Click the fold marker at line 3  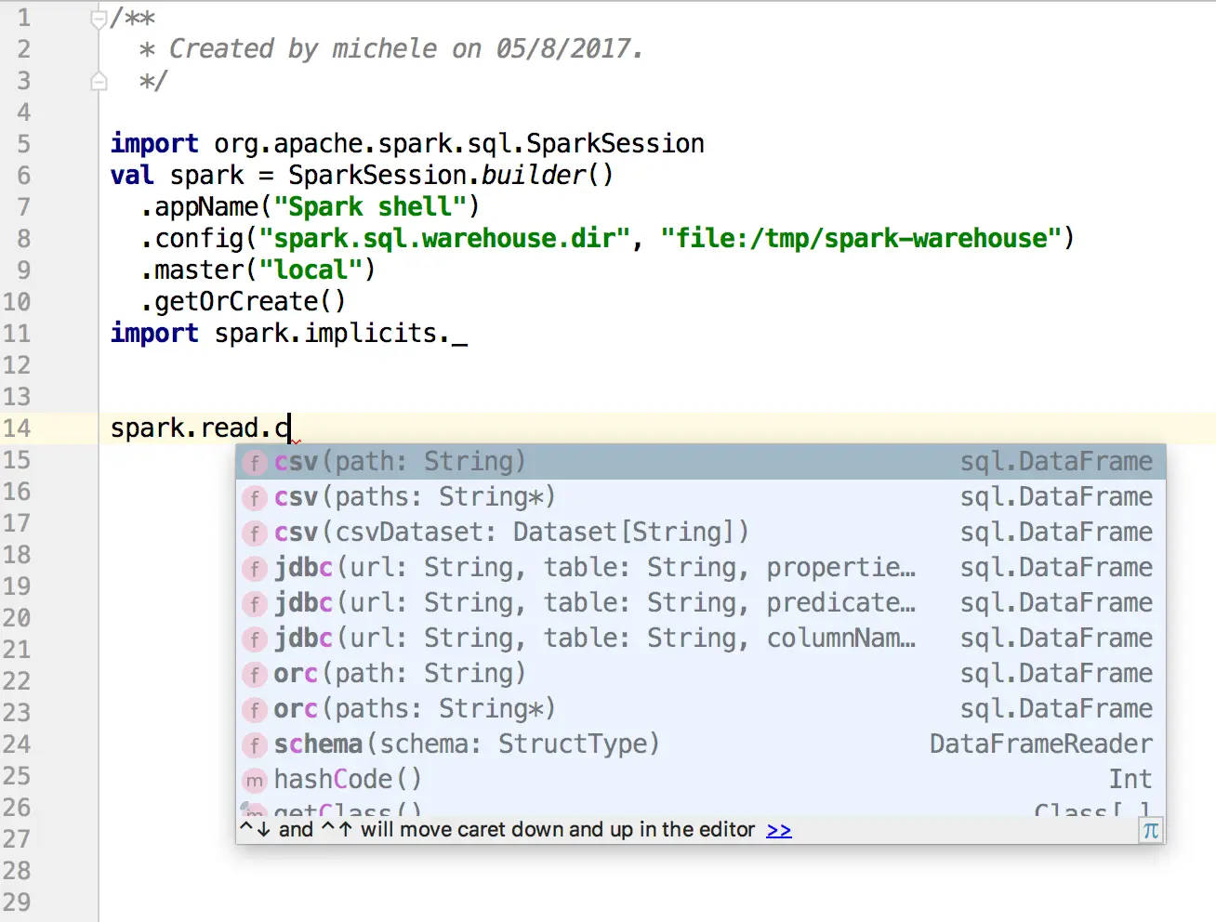coord(97,81)
